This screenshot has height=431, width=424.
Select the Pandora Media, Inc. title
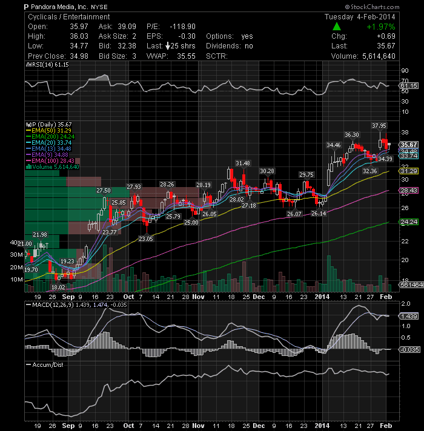pos(60,7)
